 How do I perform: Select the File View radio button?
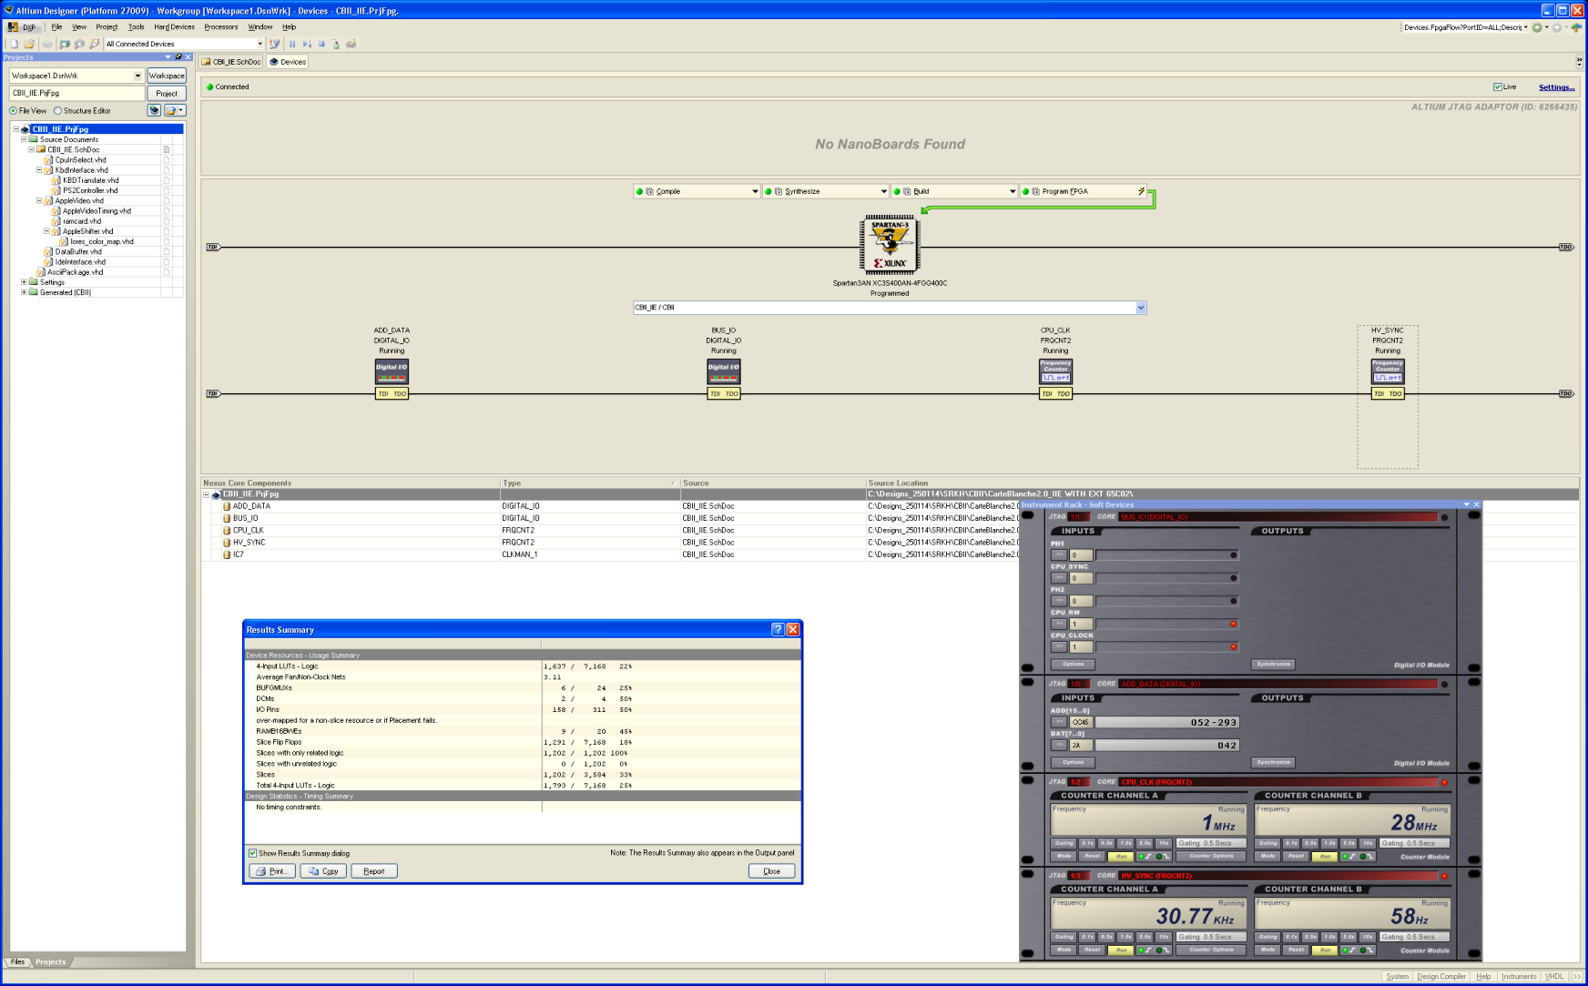tap(14, 111)
